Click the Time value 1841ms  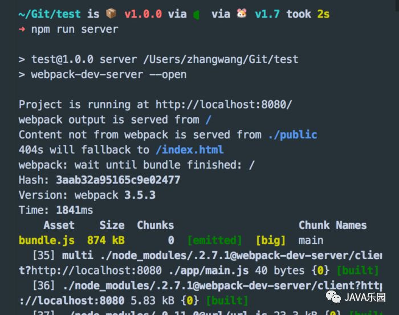[x=74, y=210]
